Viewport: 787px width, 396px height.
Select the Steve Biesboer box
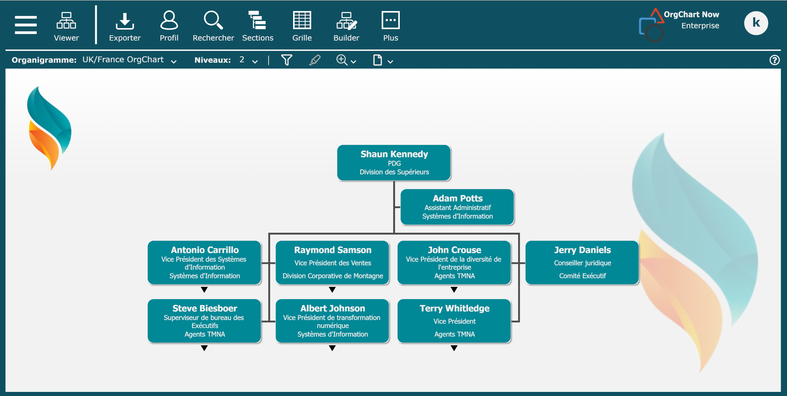(x=204, y=321)
